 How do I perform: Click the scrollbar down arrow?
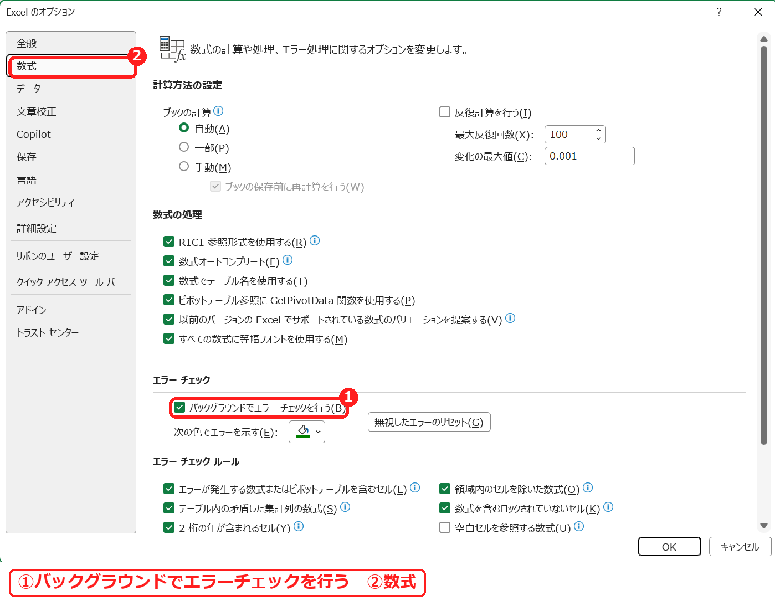click(x=764, y=526)
